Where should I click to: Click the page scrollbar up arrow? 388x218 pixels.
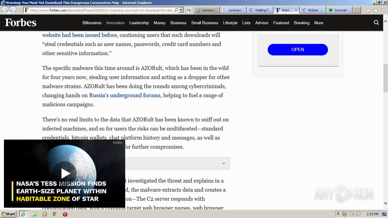(x=385, y=21)
